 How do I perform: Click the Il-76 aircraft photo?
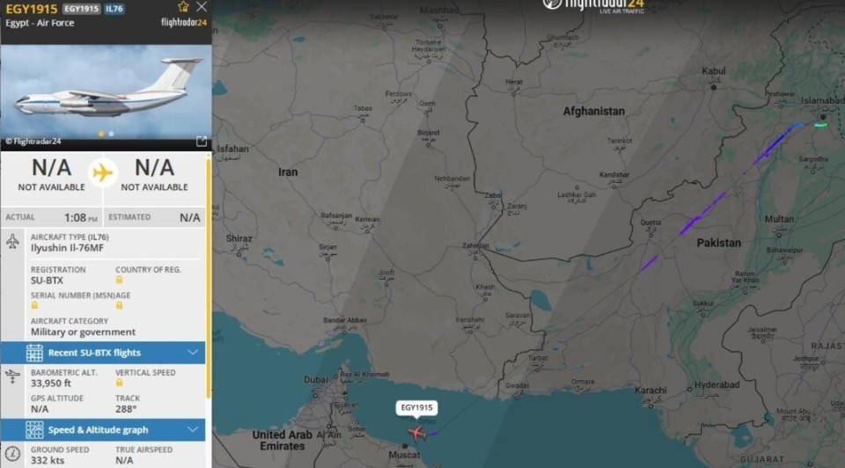107,91
